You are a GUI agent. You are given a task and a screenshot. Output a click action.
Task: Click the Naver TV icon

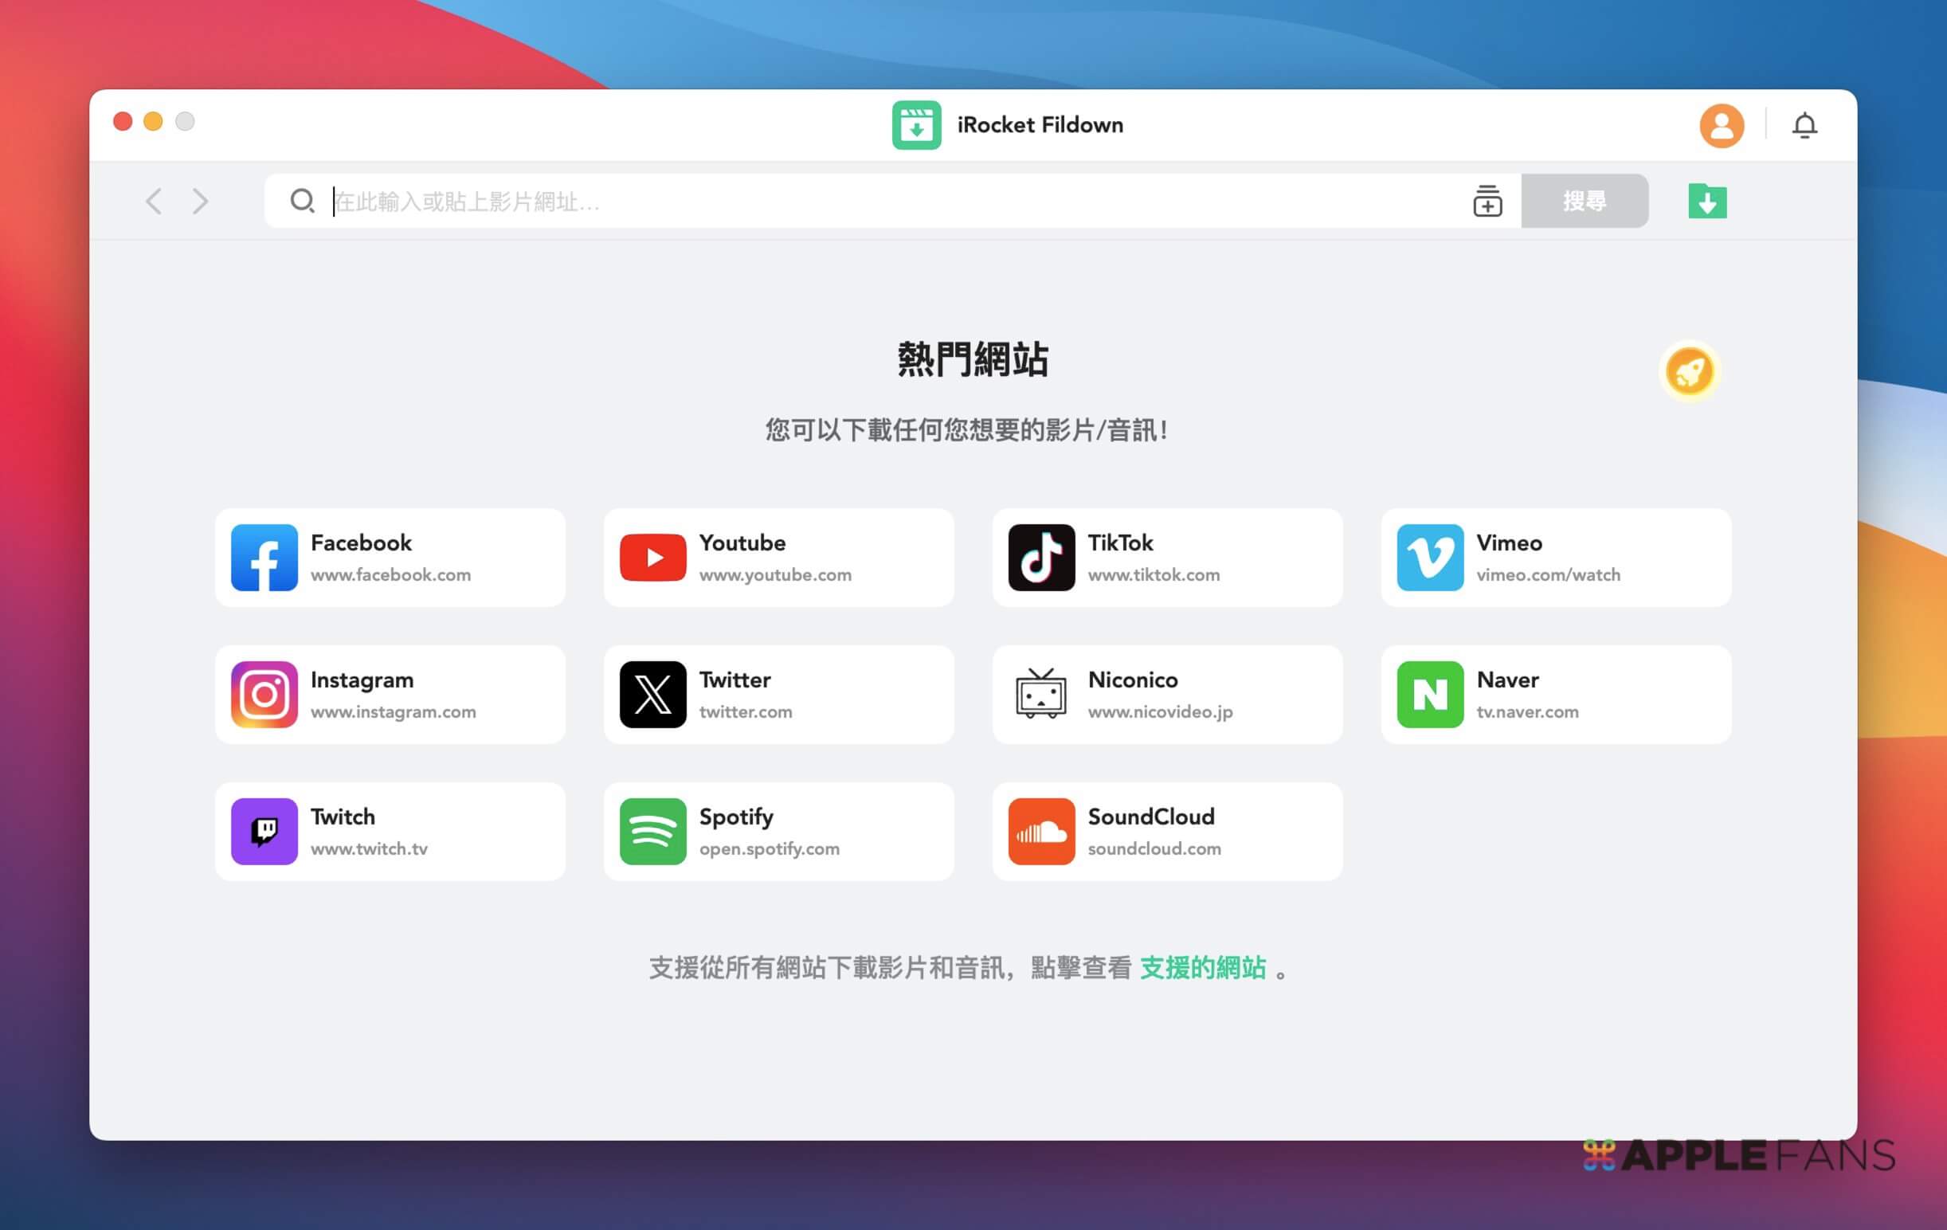1430,693
